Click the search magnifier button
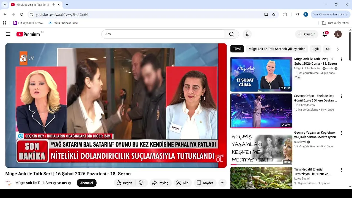 232,34
